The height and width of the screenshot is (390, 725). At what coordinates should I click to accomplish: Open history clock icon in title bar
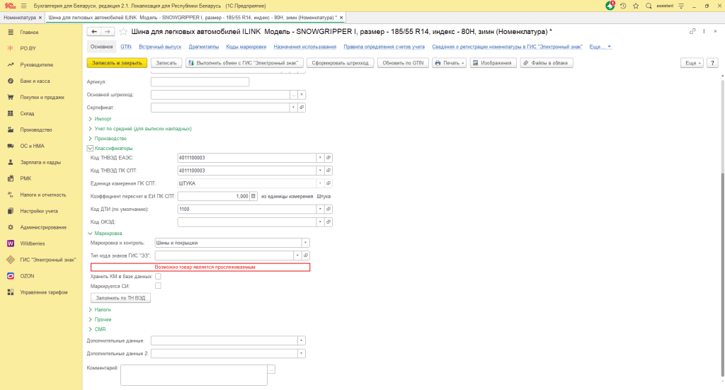pos(623,6)
